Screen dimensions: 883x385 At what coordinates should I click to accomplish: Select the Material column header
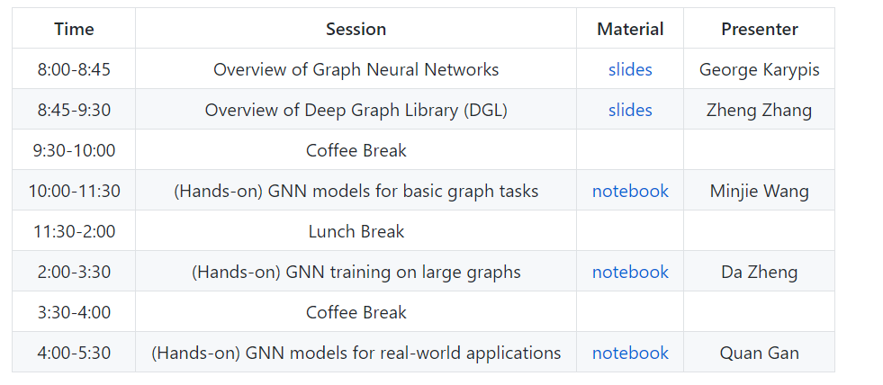630,29
